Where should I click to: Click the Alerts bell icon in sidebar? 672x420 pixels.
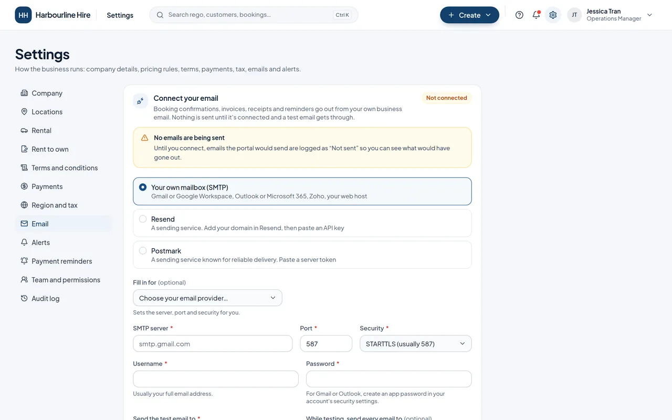tap(24, 243)
